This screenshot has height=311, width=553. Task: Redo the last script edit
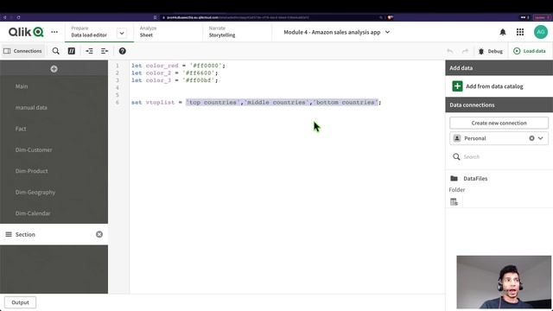click(x=465, y=51)
